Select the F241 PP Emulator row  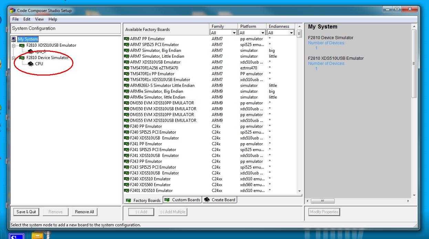click(x=210, y=144)
